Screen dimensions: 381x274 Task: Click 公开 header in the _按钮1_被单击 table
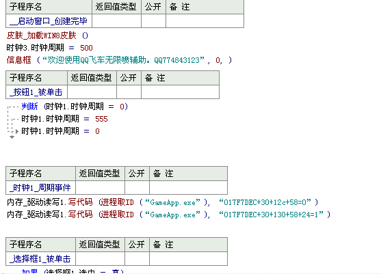[x=129, y=78]
